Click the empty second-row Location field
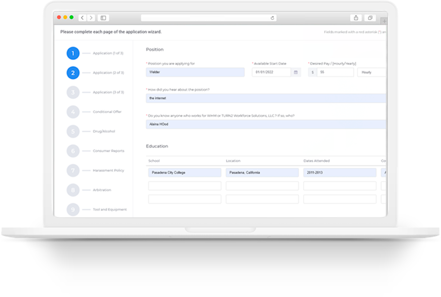The height and width of the screenshot is (297, 441). (x=262, y=186)
